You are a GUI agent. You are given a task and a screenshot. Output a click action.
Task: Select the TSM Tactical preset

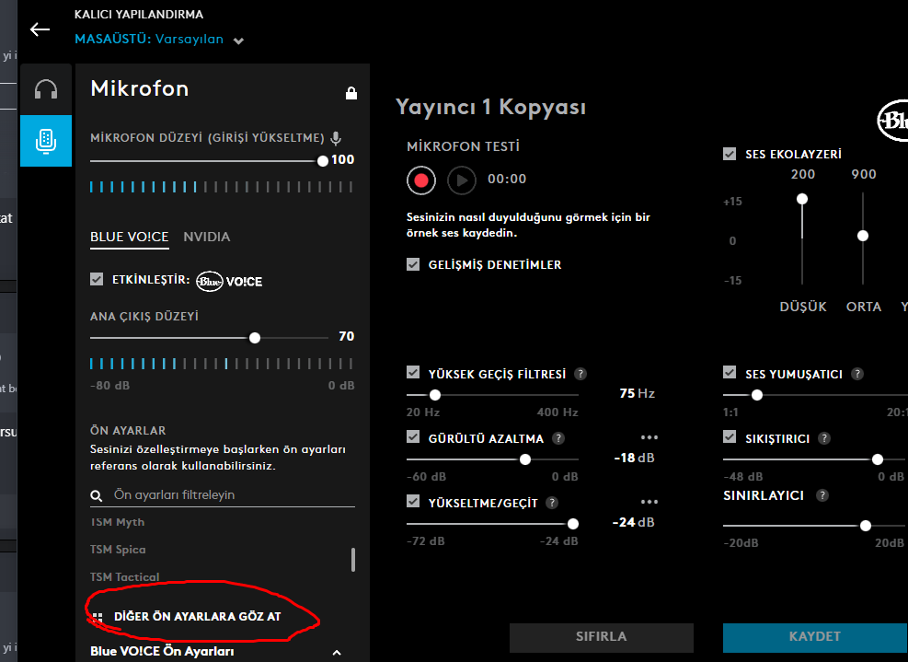click(124, 576)
